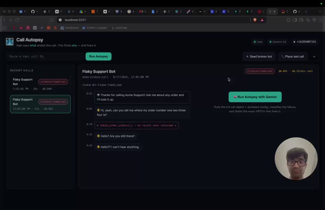325x210 pixels.
Task: Click the order number one two three four message
Action: pos(142,113)
